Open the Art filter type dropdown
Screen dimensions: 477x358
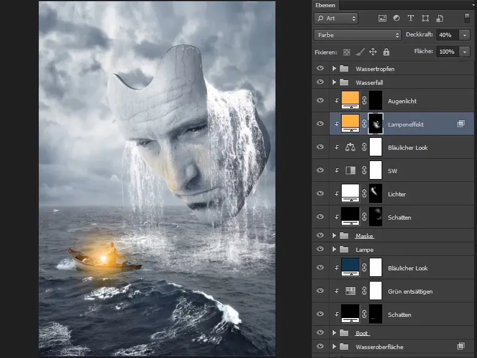tap(336, 18)
